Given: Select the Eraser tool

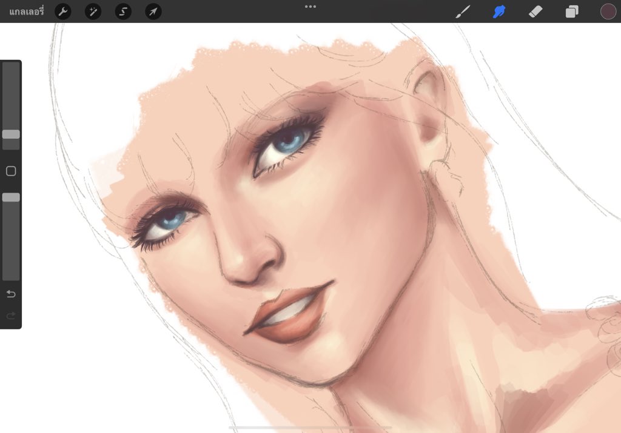Looking at the screenshot, I should click(x=535, y=12).
